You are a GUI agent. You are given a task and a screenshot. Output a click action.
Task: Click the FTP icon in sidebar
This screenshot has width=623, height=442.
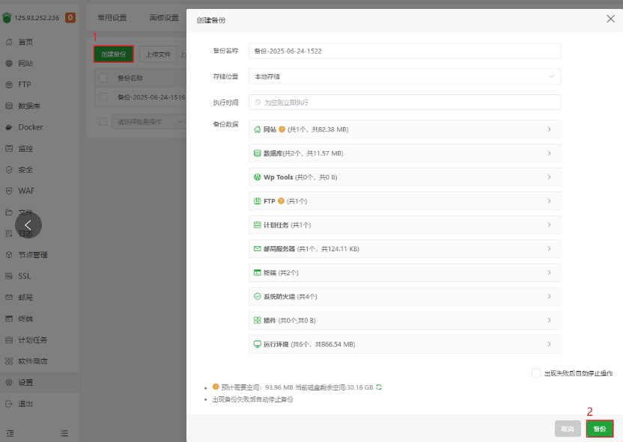9,85
